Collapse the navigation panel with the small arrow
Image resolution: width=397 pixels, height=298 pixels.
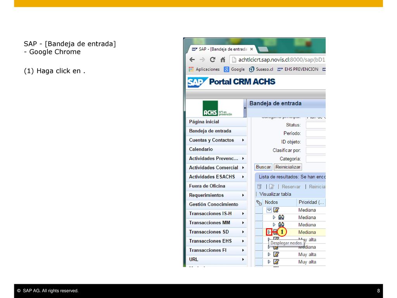(245, 108)
